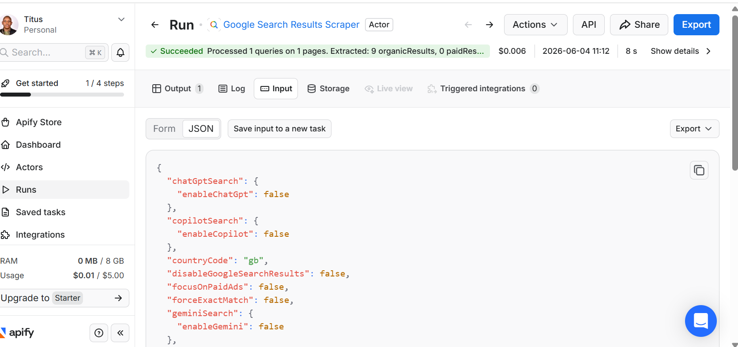Click the back arrow beside Run

[x=155, y=25]
